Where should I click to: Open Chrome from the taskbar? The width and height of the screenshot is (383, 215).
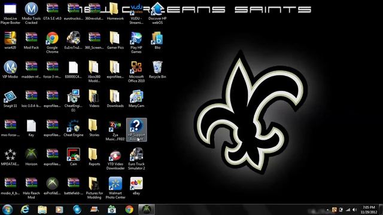(129, 210)
